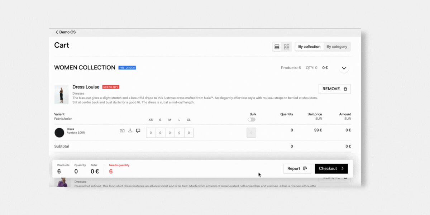
Task: Click the M quantity field
Action: [170, 133]
